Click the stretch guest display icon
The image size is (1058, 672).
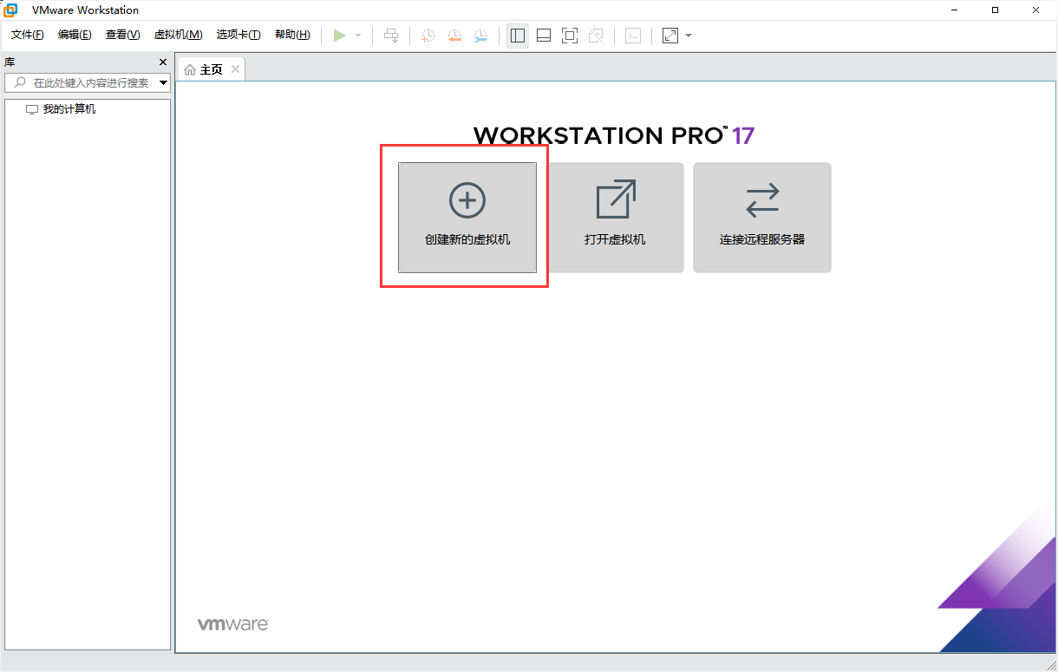[670, 36]
